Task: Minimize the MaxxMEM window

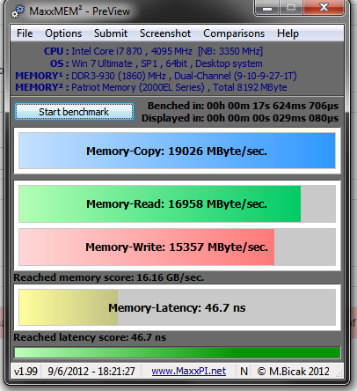Action: click(267, 8)
